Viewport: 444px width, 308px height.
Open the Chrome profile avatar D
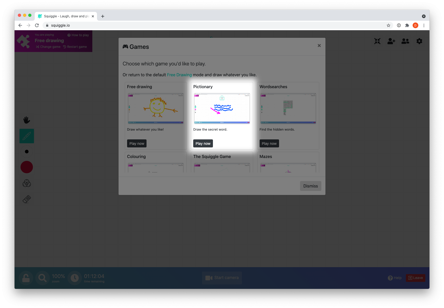point(415,25)
